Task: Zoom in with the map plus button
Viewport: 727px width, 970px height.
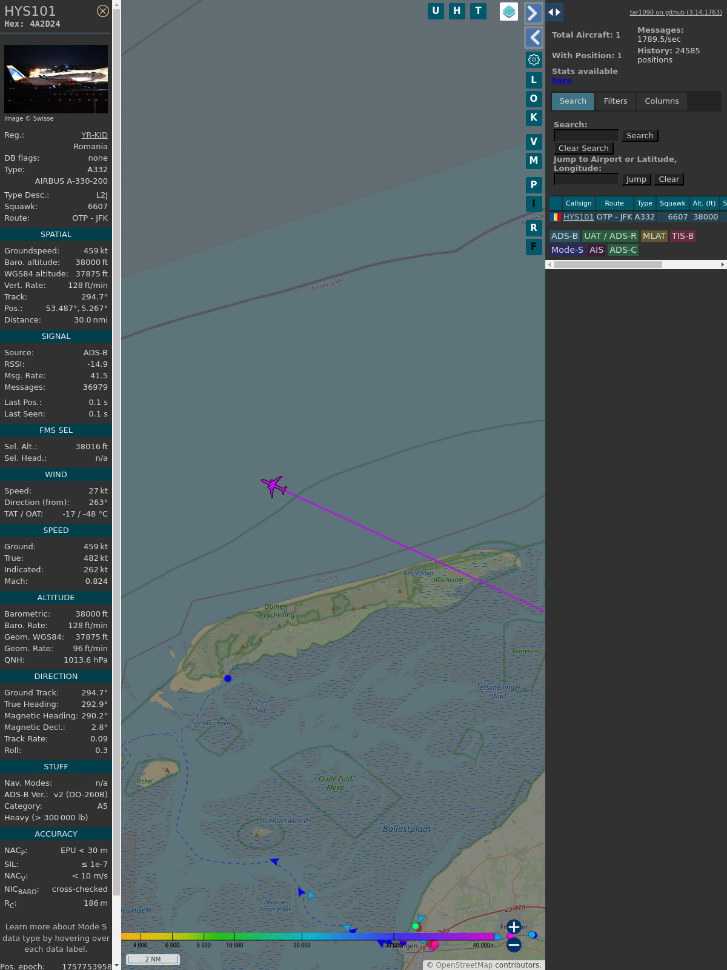Action: tap(514, 927)
